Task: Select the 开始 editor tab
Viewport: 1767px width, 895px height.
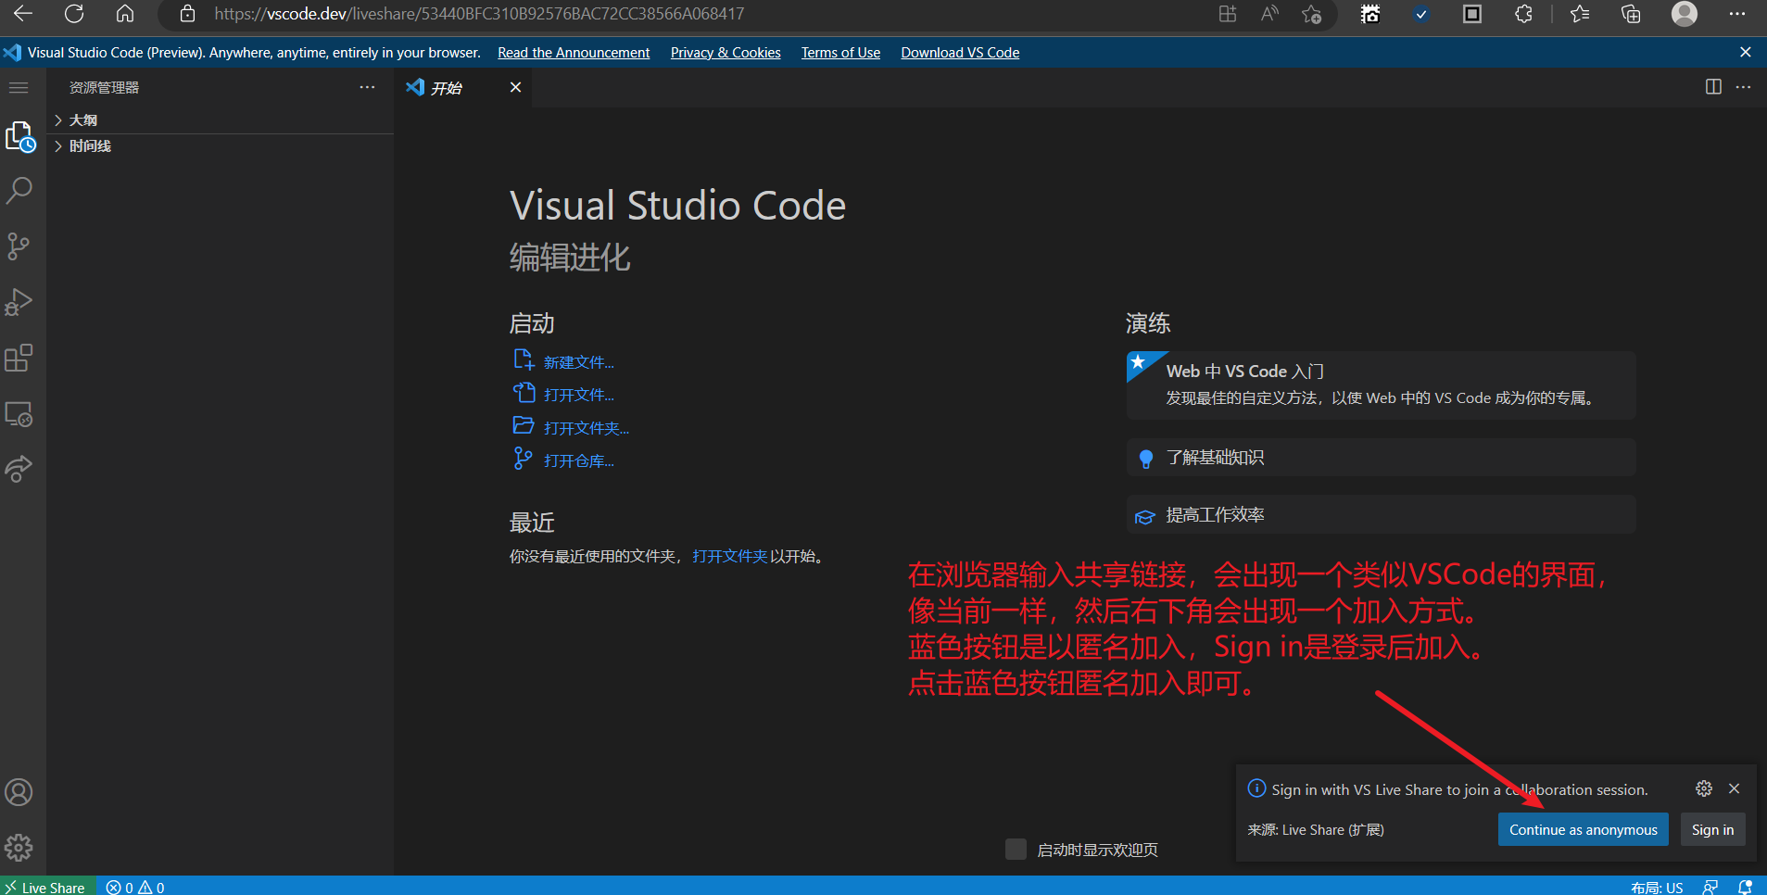Action: (x=447, y=88)
